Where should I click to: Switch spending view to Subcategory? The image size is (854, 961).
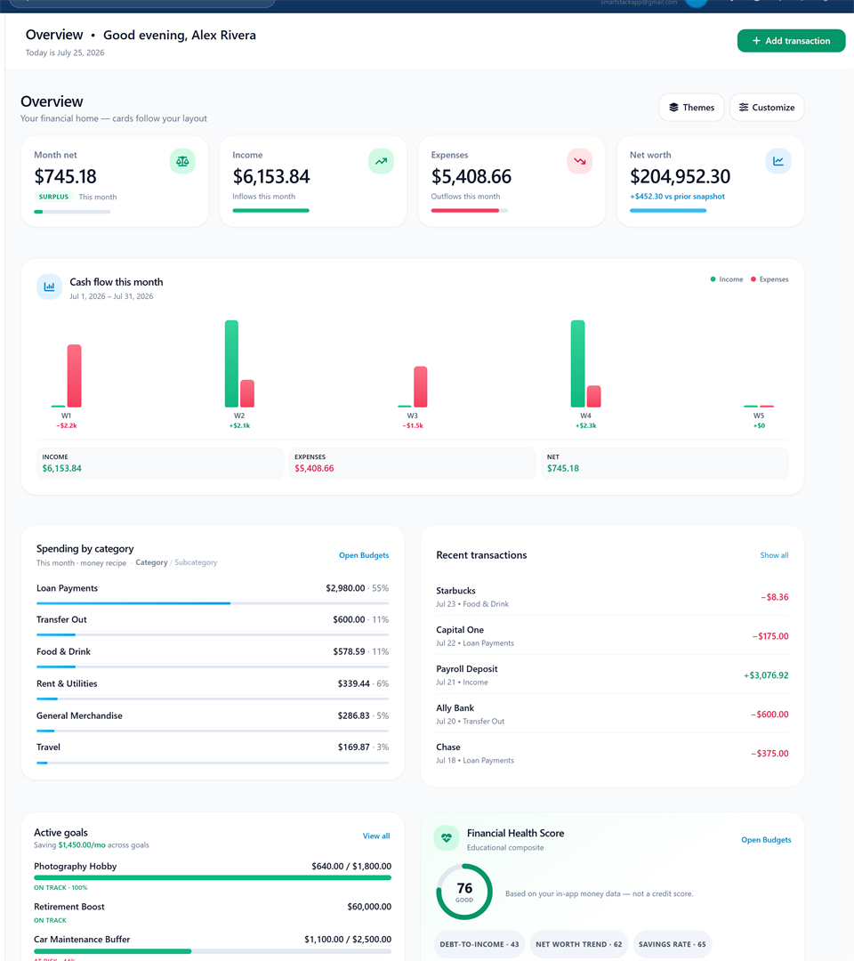click(196, 562)
